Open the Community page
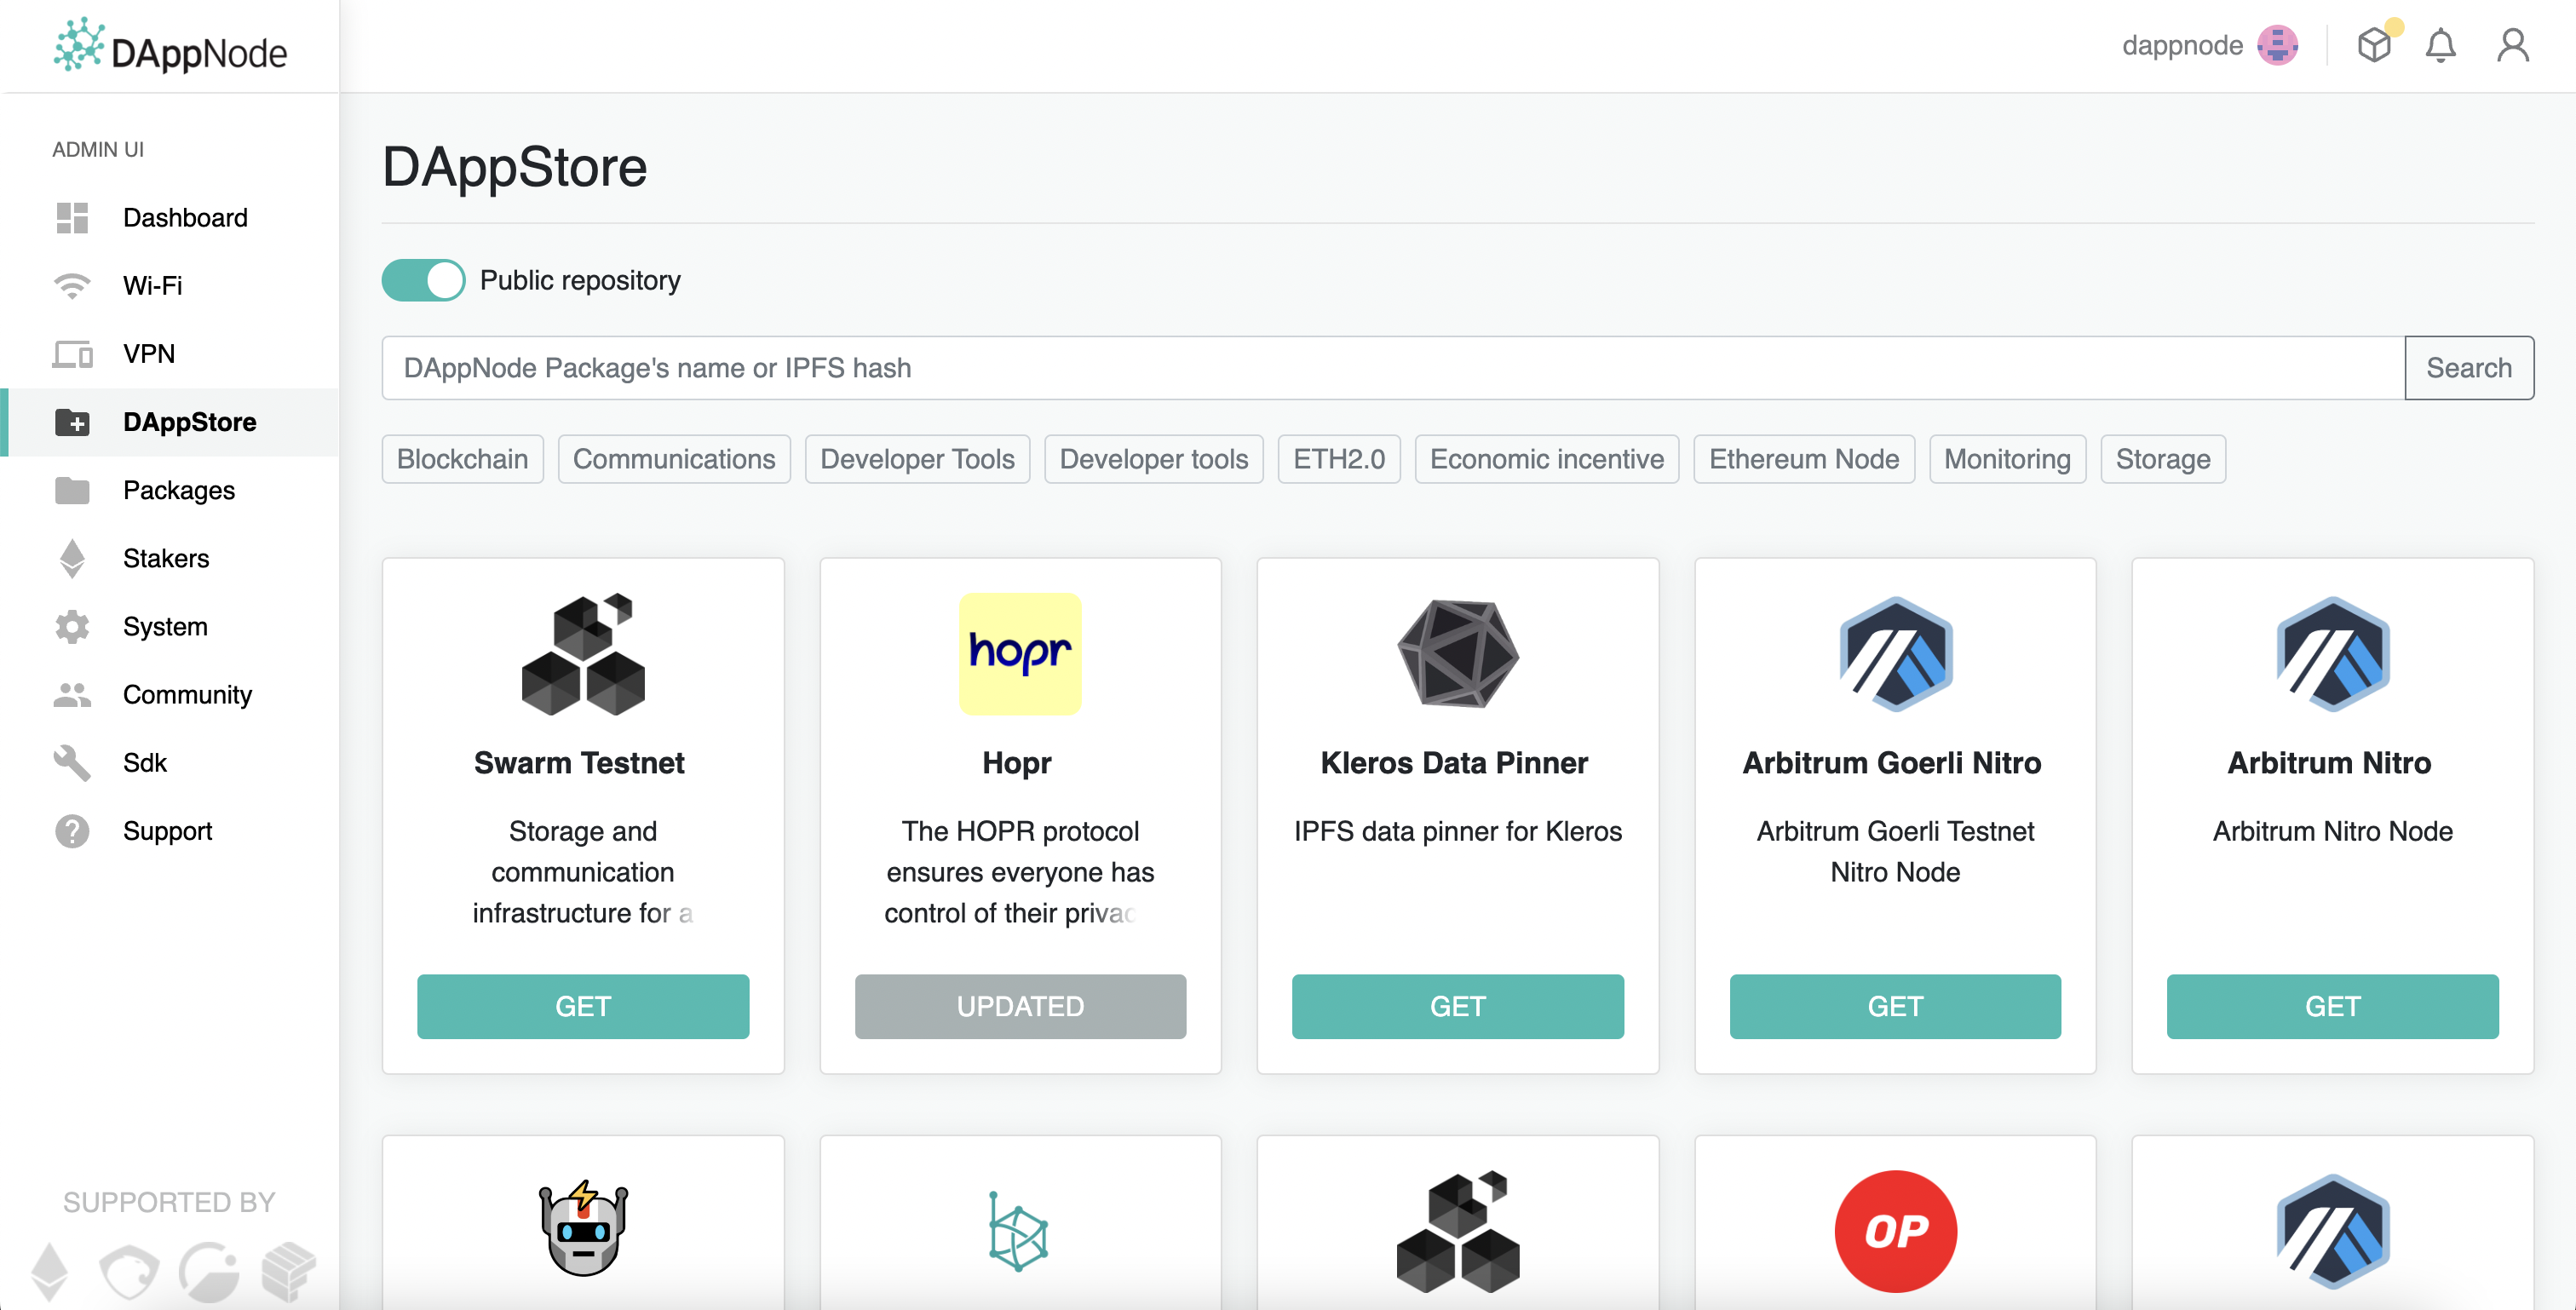The height and width of the screenshot is (1310, 2576). pyautogui.click(x=169, y=694)
